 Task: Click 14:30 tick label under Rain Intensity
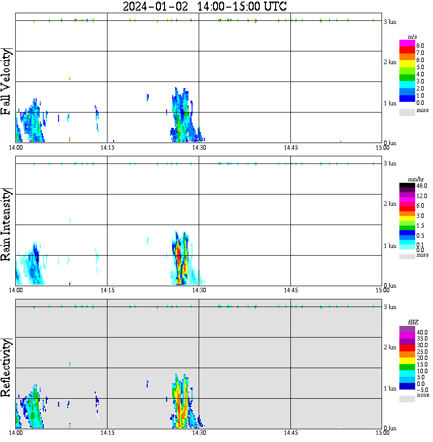coord(199,290)
